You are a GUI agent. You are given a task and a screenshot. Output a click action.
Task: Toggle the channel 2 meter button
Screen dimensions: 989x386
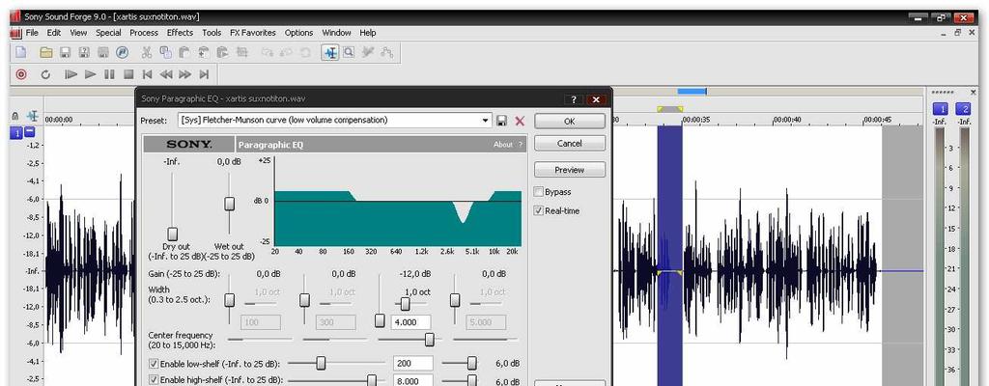(x=963, y=109)
